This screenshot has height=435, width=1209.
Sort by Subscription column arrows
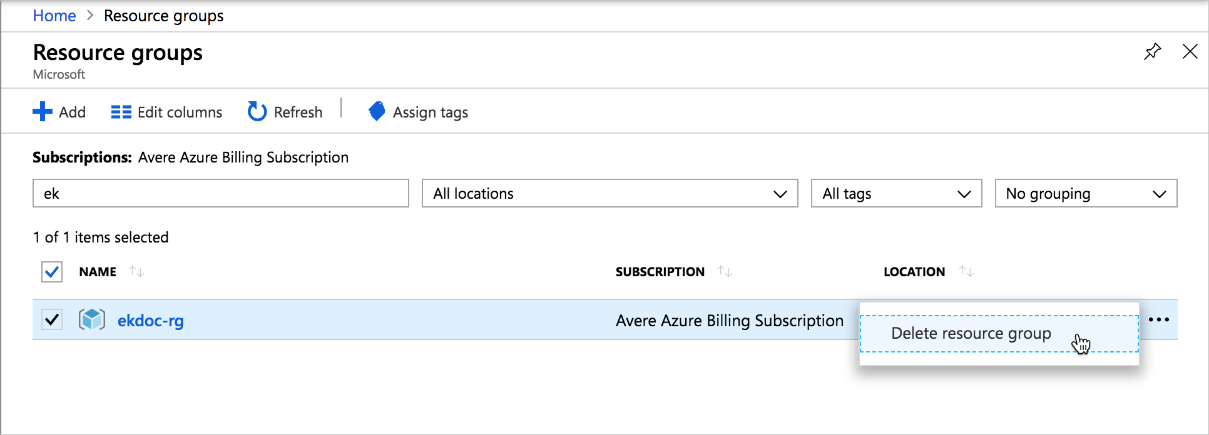pos(725,272)
